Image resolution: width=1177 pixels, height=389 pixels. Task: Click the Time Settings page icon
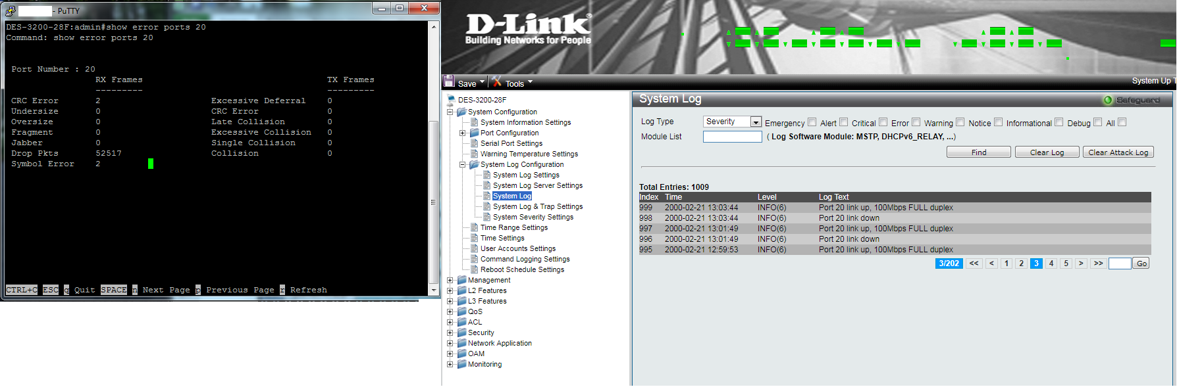(474, 238)
